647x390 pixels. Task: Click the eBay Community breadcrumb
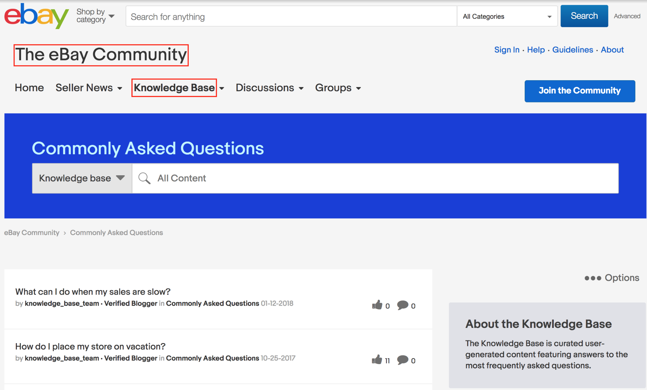click(x=32, y=233)
